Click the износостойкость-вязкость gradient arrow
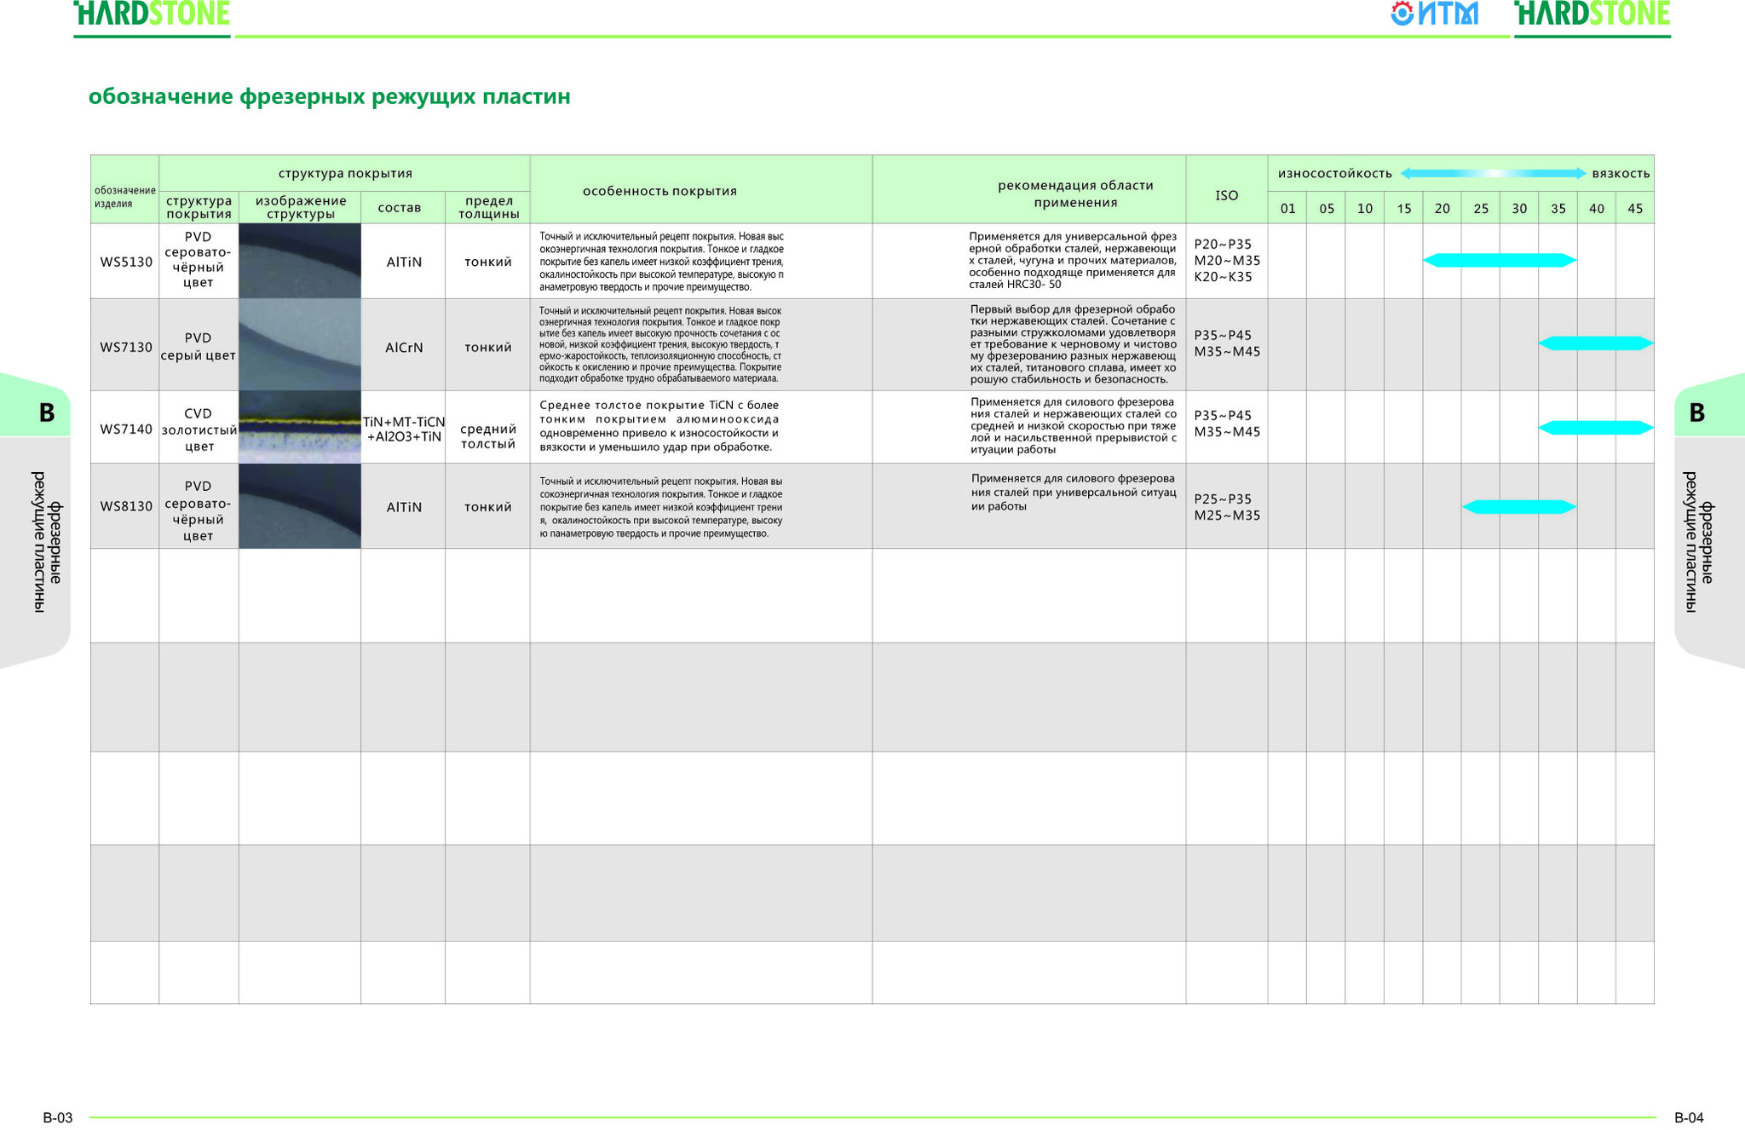 pyautogui.click(x=1493, y=173)
